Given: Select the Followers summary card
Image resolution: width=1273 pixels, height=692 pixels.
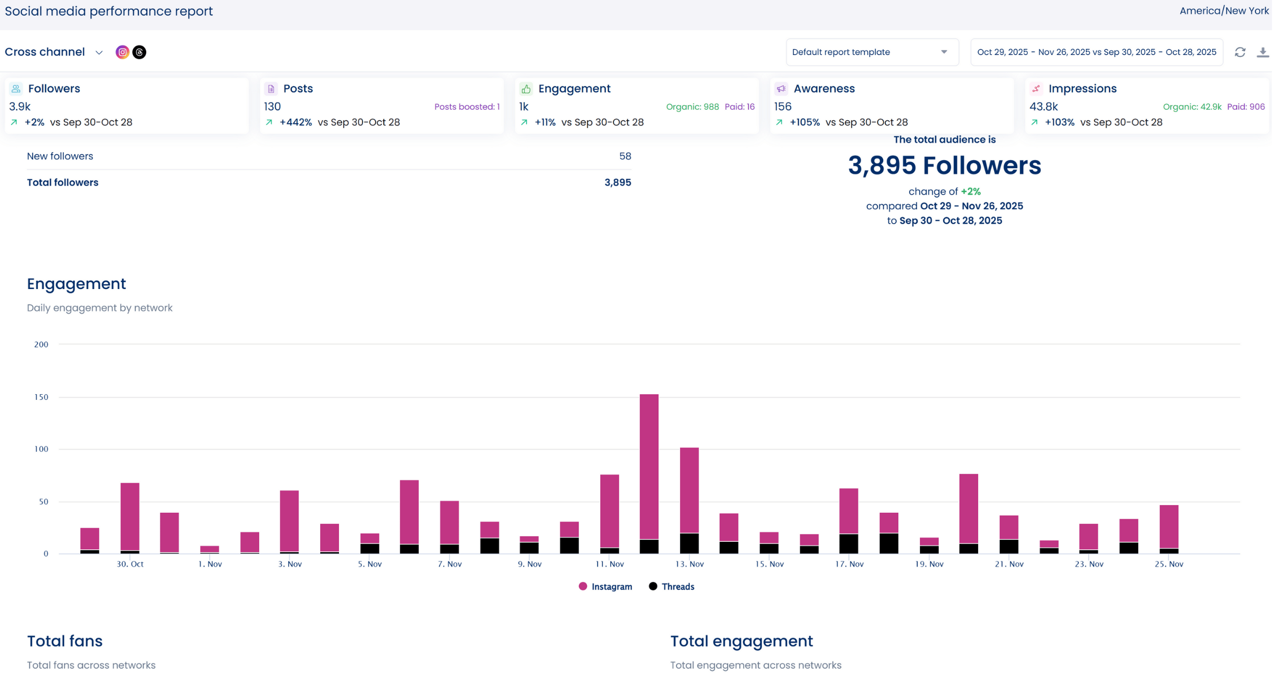Looking at the screenshot, I should (126, 106).
